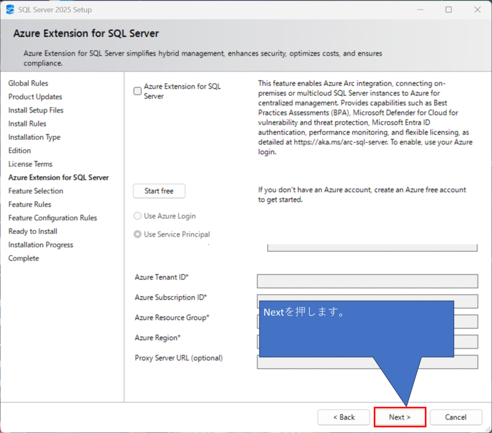Click the Azure Tenant ID* label
Screen dimensions: 492x433
coord(161,277)
